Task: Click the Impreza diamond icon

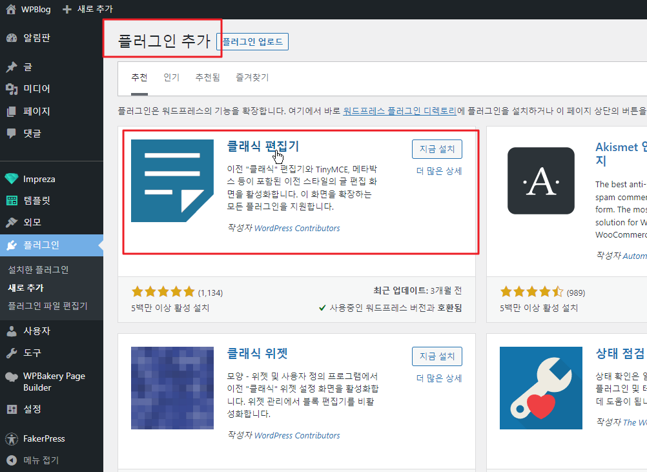Action: click(x=12, y=179)
